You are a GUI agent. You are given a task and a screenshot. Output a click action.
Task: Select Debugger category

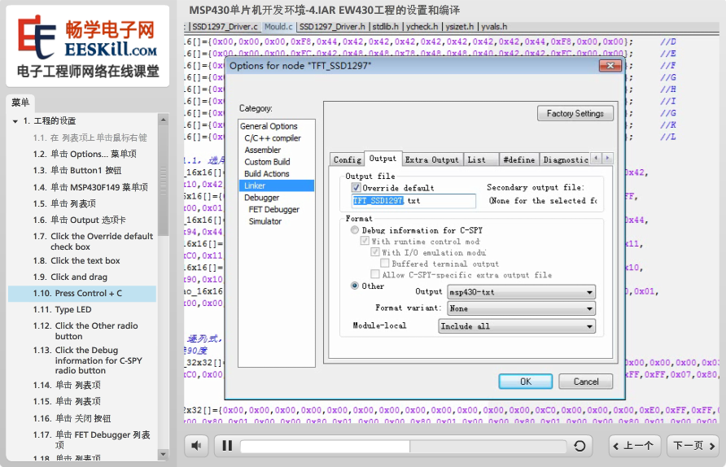pyautogui.click(x=261, y=198)
